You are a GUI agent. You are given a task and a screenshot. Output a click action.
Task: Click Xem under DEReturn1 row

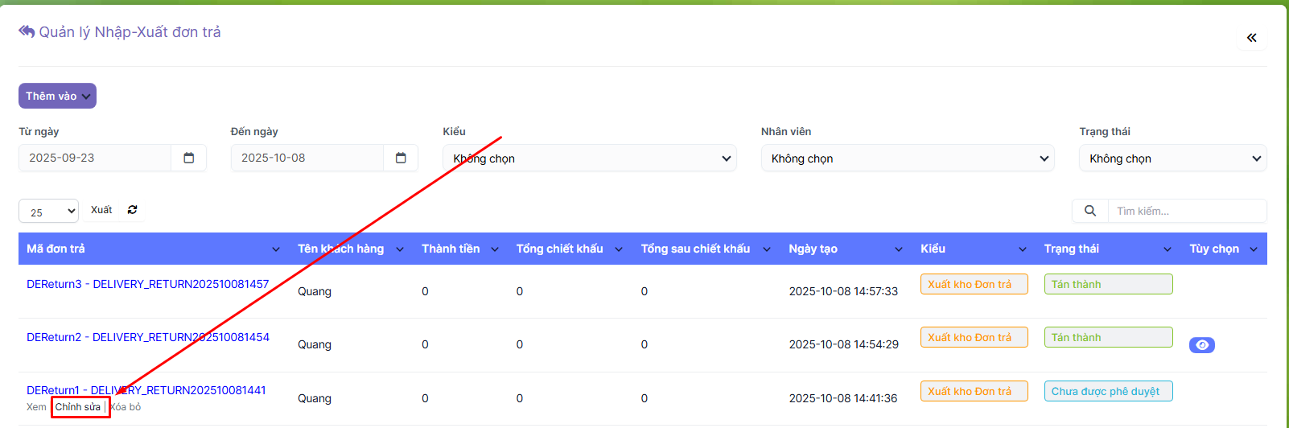point(36,407)
